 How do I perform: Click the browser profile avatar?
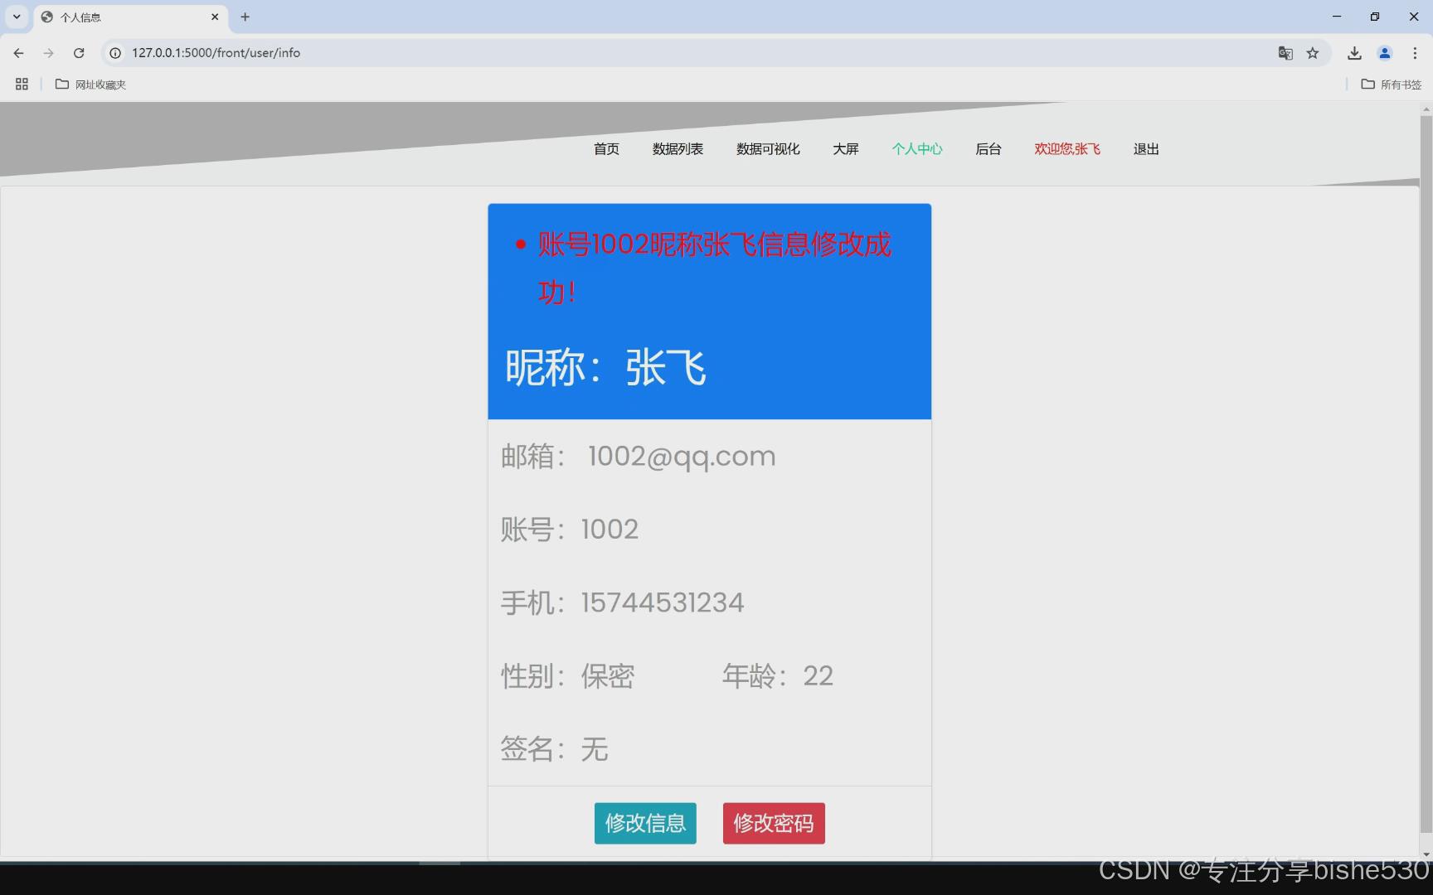(x=1383, y=52)
